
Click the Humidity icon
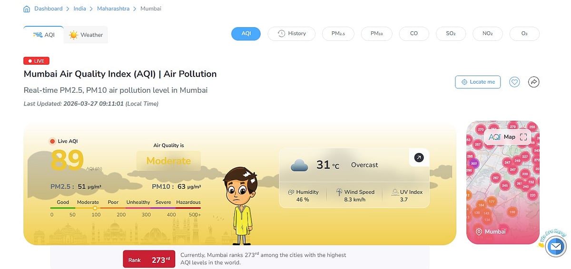[291, 192]
